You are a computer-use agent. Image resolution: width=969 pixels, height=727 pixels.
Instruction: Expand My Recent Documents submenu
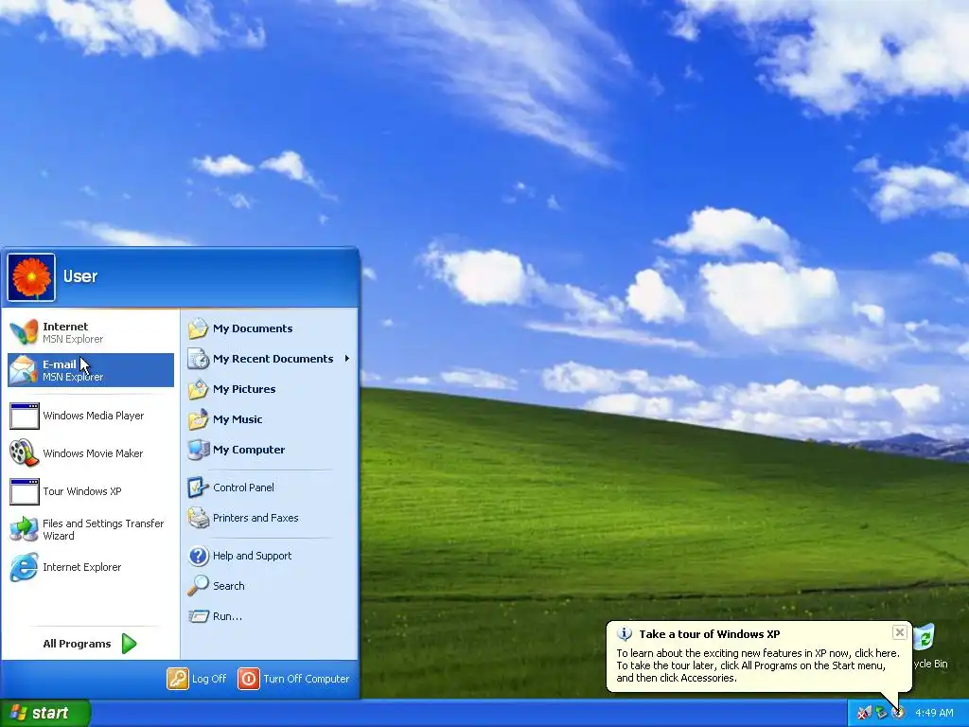point(269,359)
